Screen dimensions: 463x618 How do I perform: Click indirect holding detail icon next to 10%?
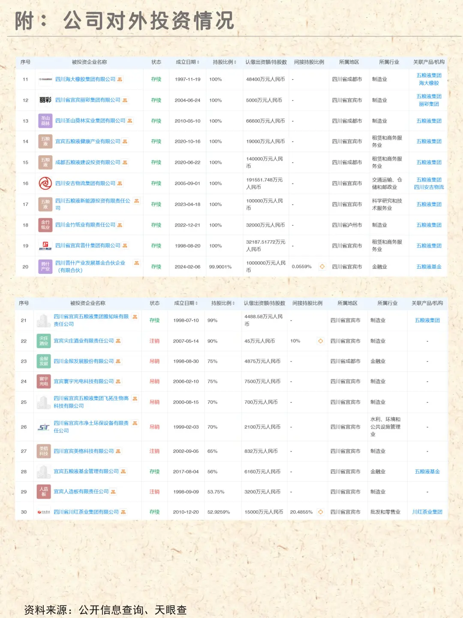click(x=320, y=341)
